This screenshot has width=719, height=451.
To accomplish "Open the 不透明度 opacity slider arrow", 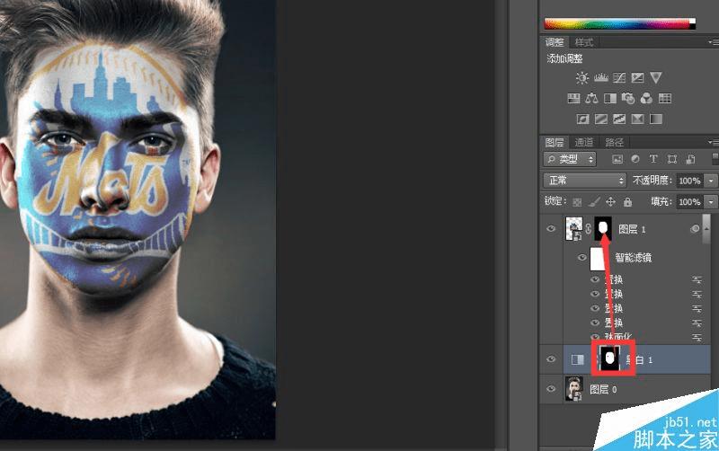I will pos(711,181).
